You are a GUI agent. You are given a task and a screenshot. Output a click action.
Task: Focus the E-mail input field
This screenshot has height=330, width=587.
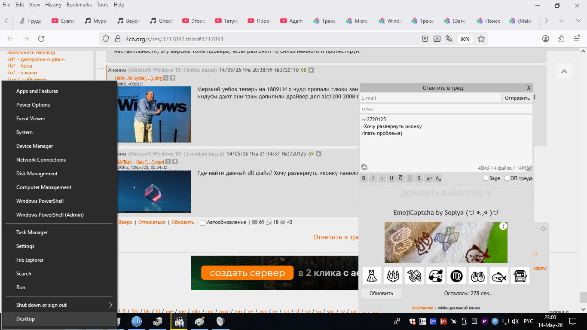point(430,98)
